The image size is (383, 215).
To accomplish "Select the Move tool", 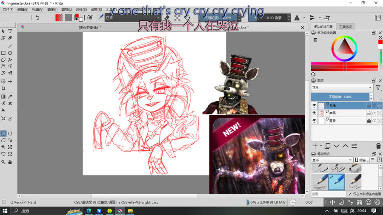I will pyautogui.click(x=10, y=82).
